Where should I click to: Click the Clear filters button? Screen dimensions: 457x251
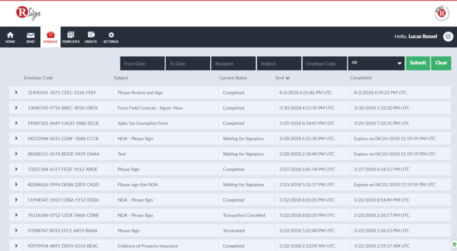(441, 63)
